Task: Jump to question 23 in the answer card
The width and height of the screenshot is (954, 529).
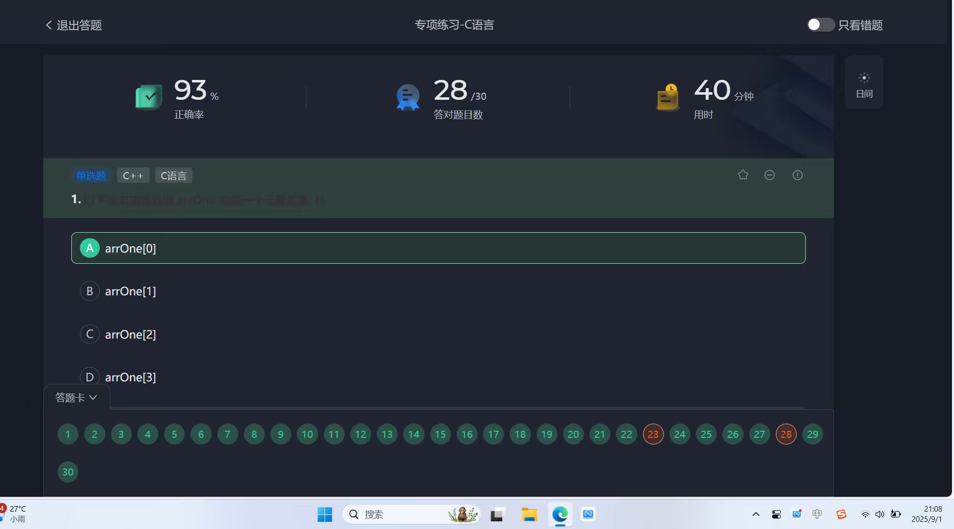Action: (653, 434)
